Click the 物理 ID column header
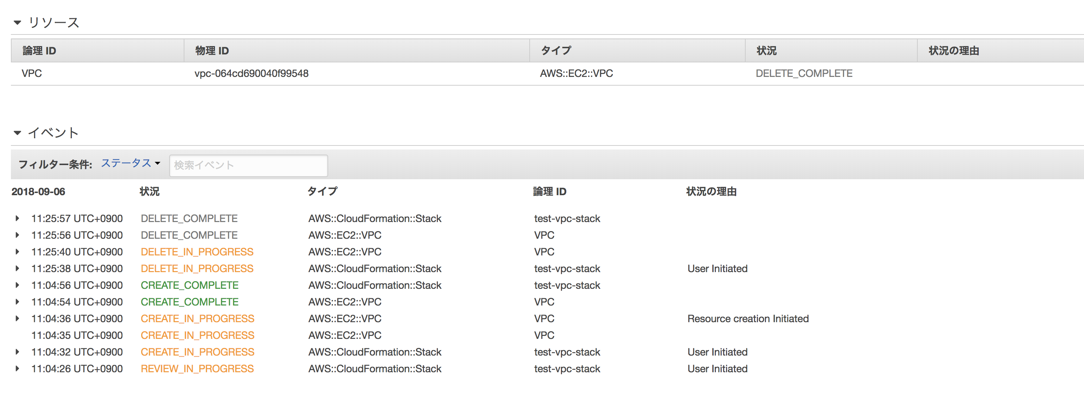Screen dimensions: 1084x402 [212, 51]
